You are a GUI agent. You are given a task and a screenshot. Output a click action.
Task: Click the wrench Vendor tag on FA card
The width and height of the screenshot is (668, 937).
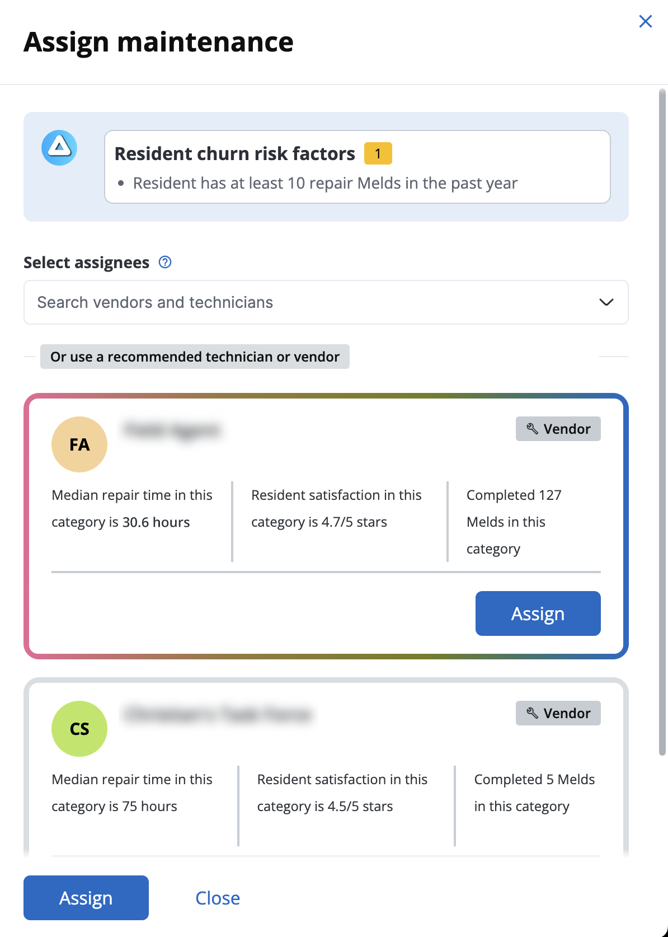pyautogui.click(x=558, y=429)
